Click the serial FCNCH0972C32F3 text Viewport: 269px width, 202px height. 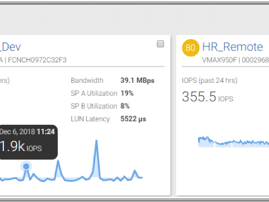coord(37,60)
